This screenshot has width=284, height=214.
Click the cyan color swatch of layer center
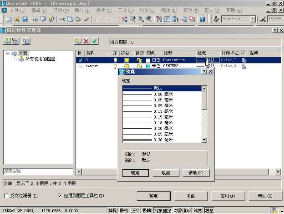[148, 66]
